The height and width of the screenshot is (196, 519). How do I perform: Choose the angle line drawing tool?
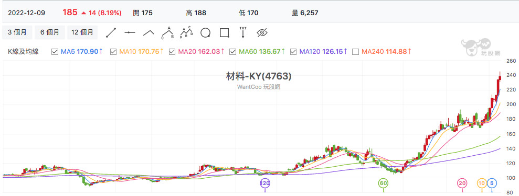[x=149, y=32]
